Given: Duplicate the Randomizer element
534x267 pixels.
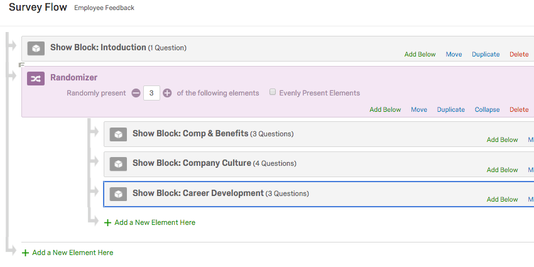Looking at the screenshot, I should [451, 109].
